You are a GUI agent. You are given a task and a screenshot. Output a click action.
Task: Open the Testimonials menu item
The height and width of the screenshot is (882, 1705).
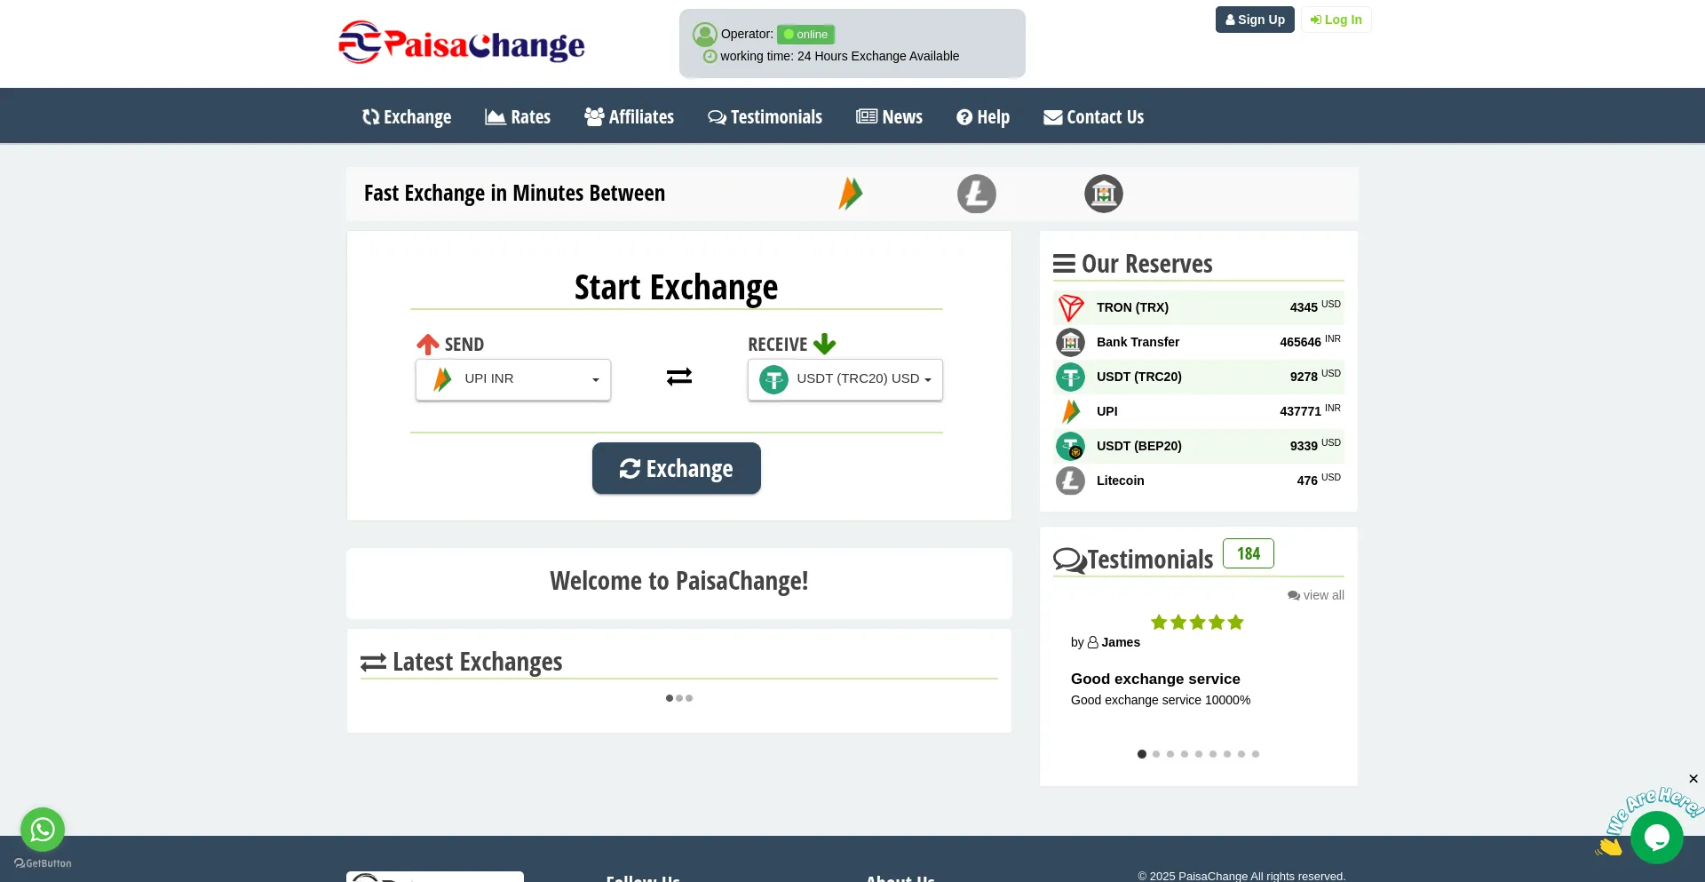click(x=765, y=117)
